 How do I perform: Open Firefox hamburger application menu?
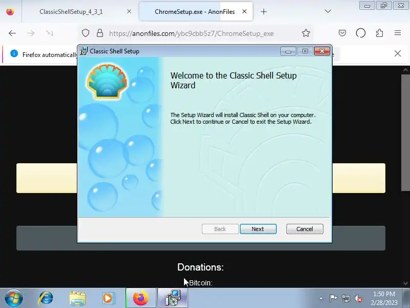[x=398, y=33]
